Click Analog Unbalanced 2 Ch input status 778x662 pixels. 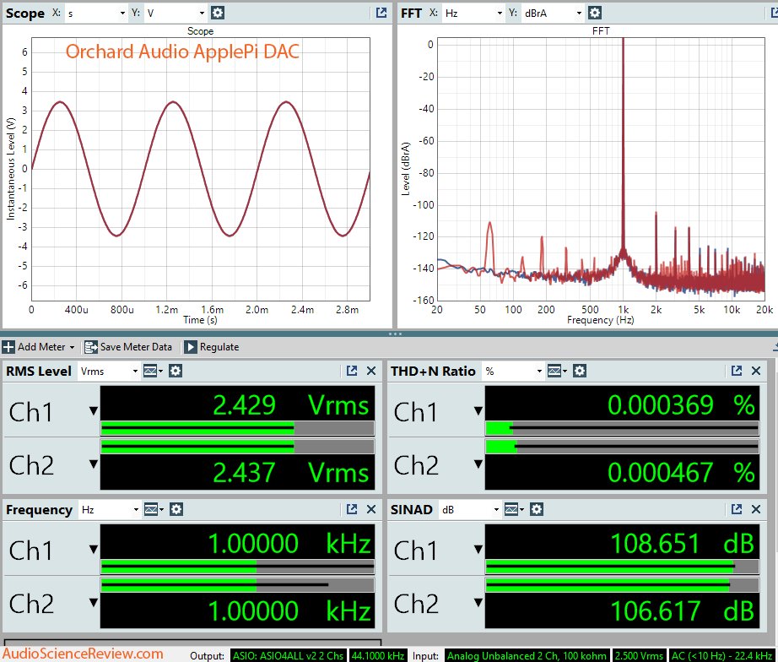pos(527,655)
